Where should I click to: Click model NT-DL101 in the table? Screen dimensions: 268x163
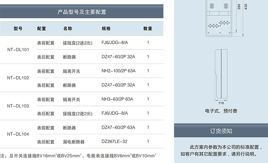[x=18, y=50]
